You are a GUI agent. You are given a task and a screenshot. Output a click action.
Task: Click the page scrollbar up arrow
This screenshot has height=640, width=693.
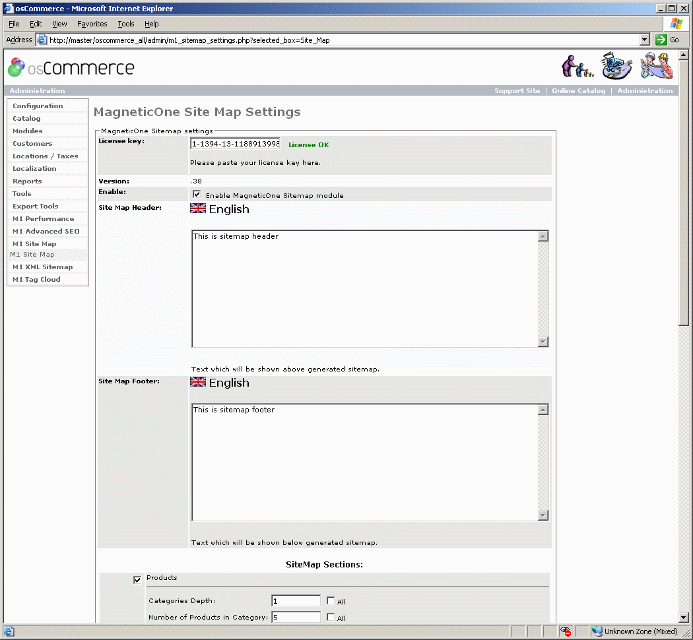[683, 55]
